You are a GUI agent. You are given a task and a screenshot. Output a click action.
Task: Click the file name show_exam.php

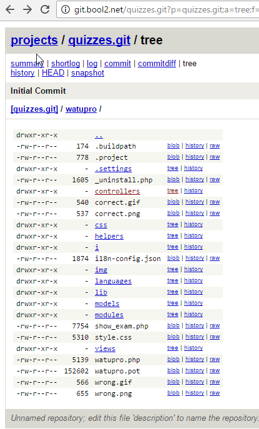point(122,326)
